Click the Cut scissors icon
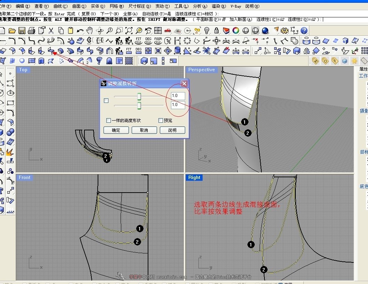368x284 pixels. pos(51,31)
